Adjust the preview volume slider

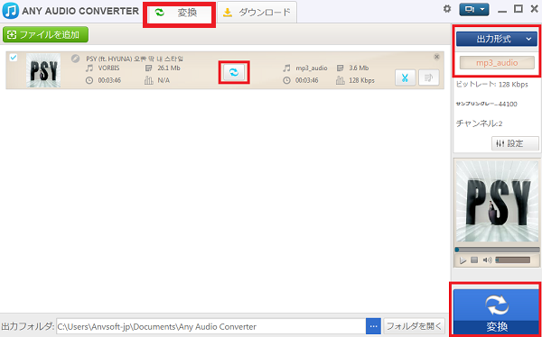pos(512,260)
